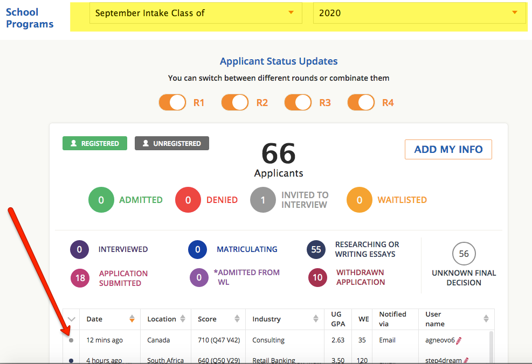Click the green Admitted count circle
The width and height of the screenshot is (532, 364).
pos(101,200)
